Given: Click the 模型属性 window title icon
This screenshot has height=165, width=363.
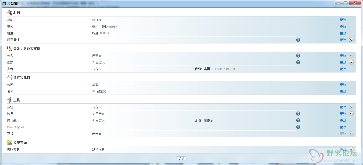Looking at the screenshot, I should pos(4,4).
